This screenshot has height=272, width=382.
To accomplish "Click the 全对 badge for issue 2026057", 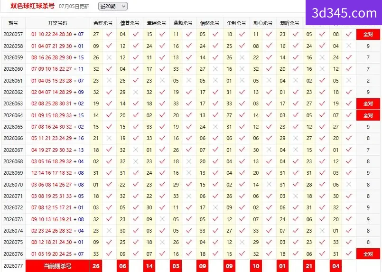I will [368, 34].
